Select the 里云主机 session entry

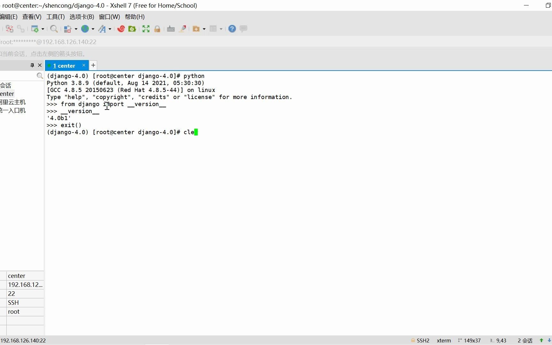[13, 102]
